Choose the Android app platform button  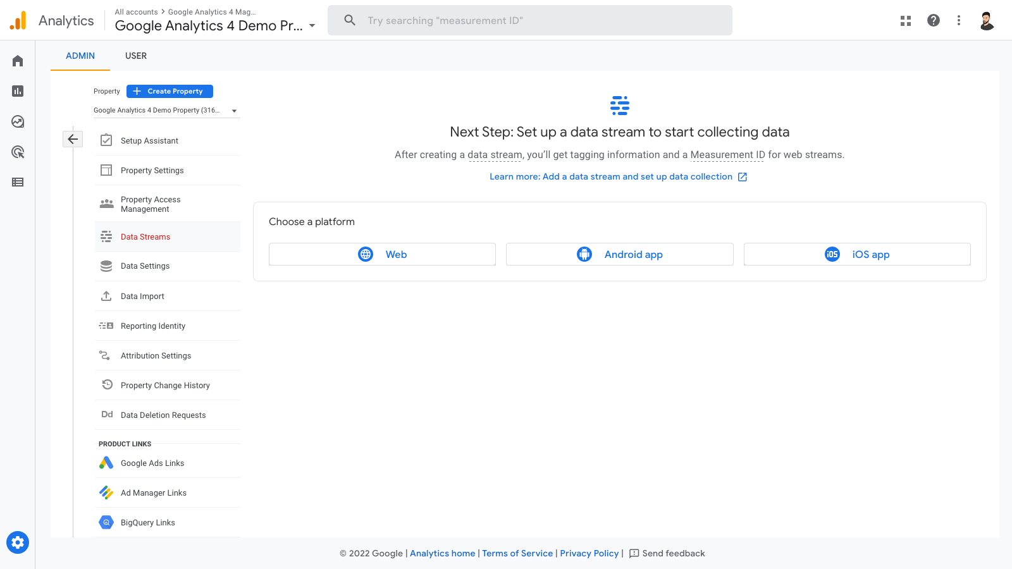point(620,254)
